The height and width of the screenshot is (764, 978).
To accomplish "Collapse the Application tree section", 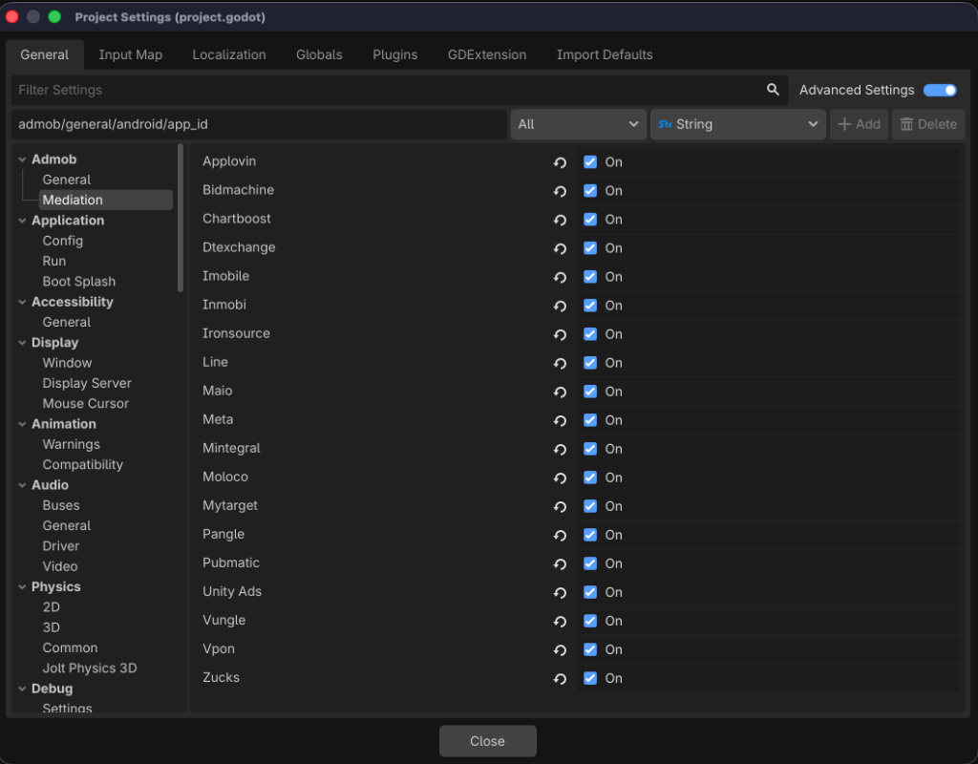I will pyautogui.click(x=23, y=221).
